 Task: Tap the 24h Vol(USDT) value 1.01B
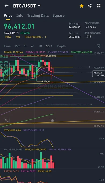pos(88,37)
